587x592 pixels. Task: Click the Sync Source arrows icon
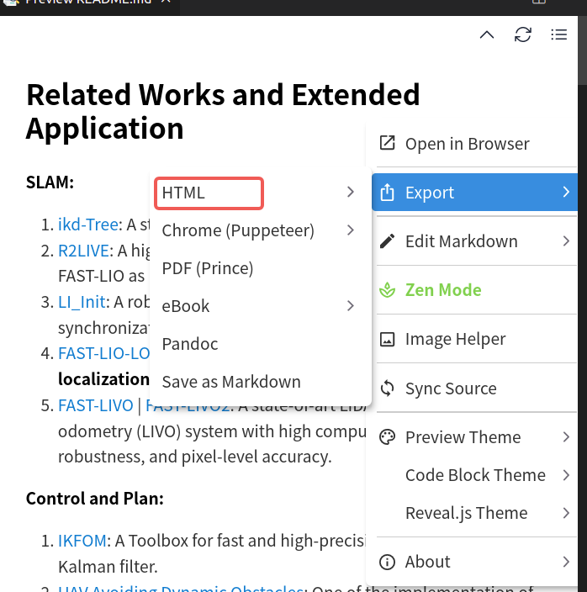[388, 388]
